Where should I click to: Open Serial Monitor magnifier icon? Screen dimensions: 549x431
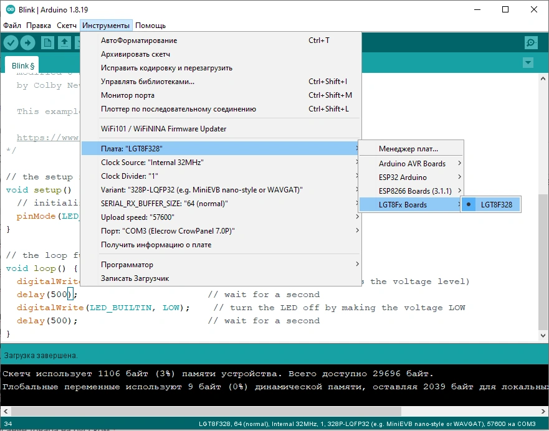point(531,42)
